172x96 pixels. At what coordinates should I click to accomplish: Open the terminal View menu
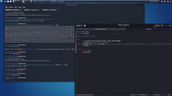click(x=20, y=7)
